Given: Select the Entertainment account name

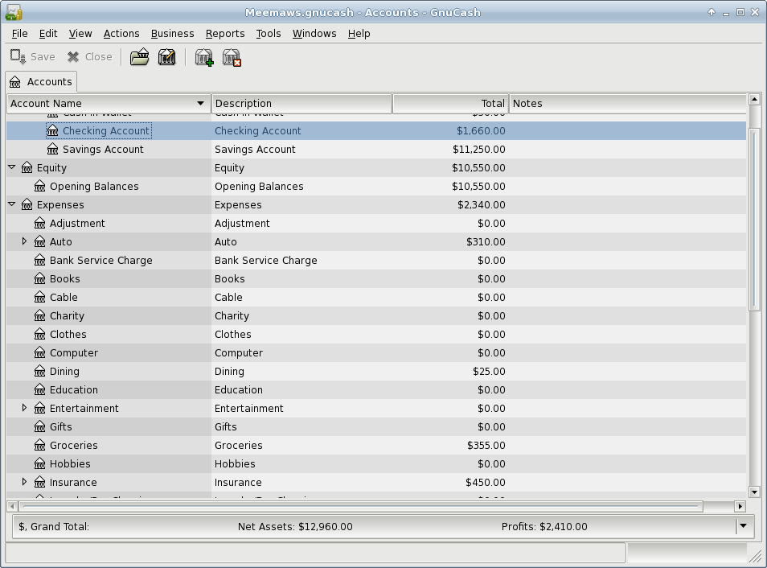Looking at the screenshot, I should [84, 409].
